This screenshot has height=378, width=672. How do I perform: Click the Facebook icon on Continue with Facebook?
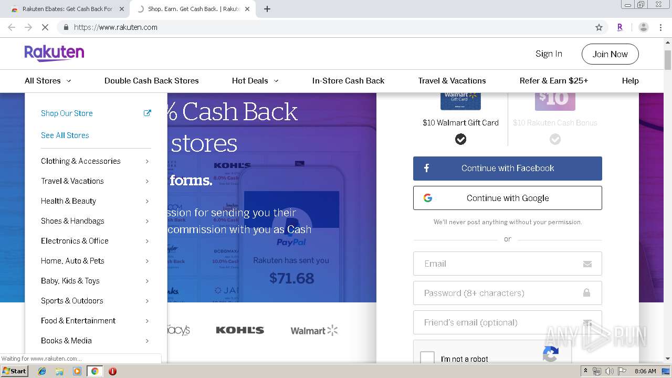(x=427, y=168)
